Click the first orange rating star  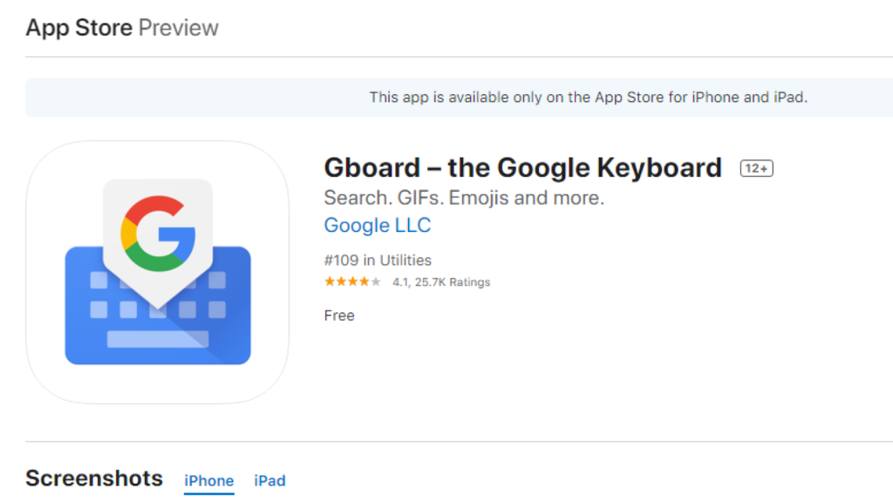[328, 282]
